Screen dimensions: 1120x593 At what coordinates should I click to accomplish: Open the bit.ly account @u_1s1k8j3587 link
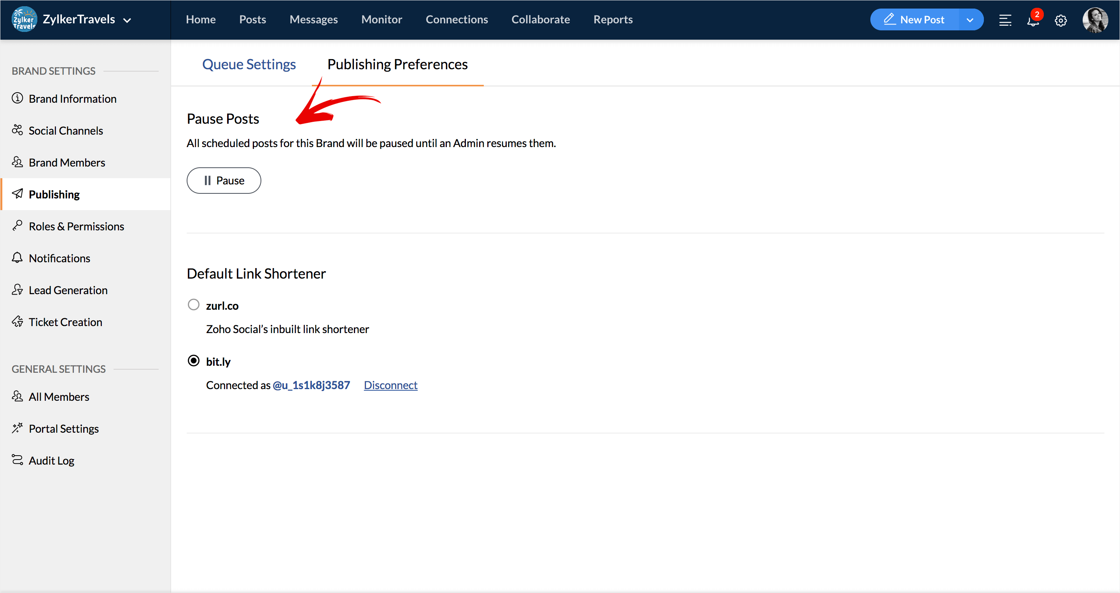tap(311, 385)
